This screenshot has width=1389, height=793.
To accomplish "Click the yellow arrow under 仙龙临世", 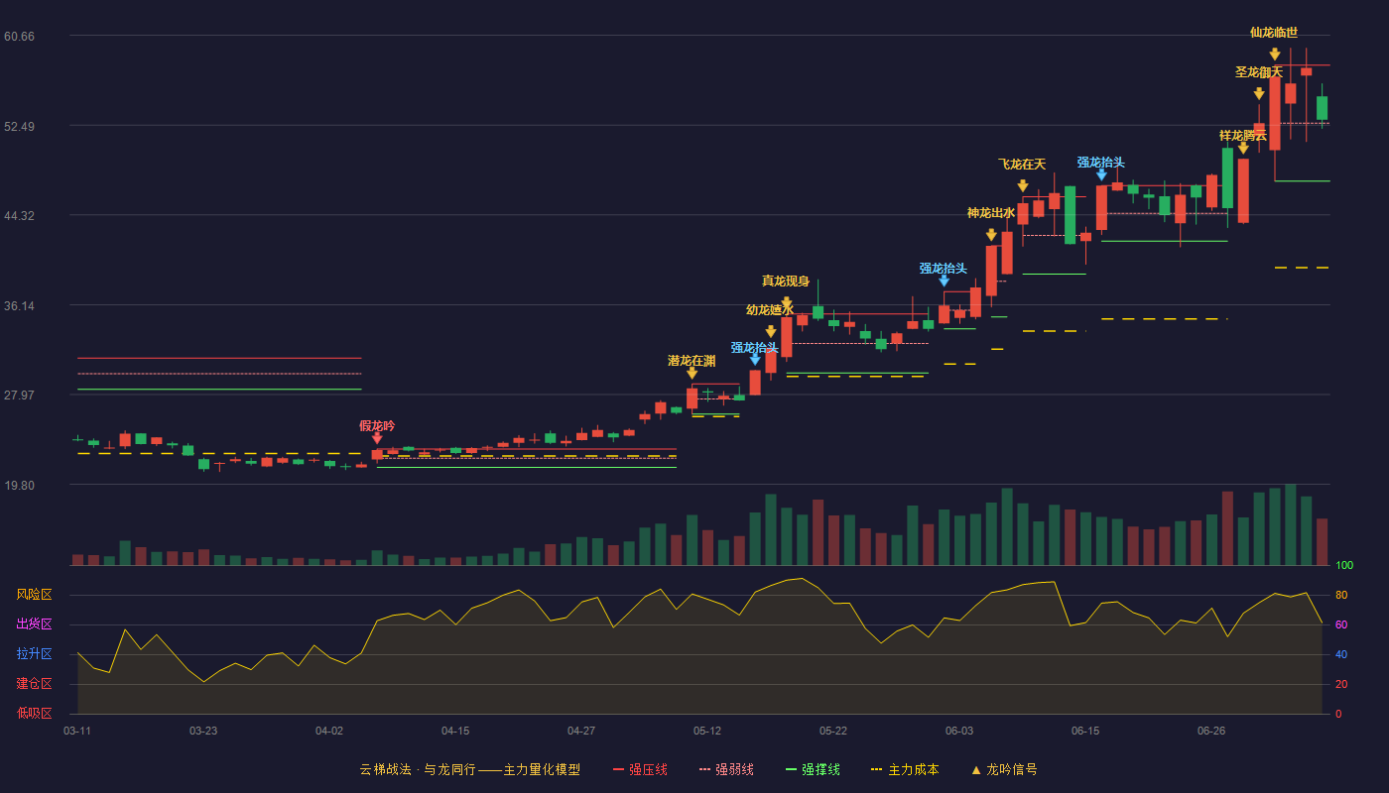I will [x=1275, y=54].
